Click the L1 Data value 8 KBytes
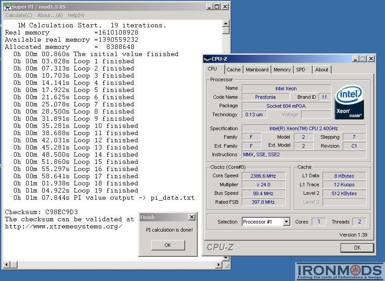 344,176
